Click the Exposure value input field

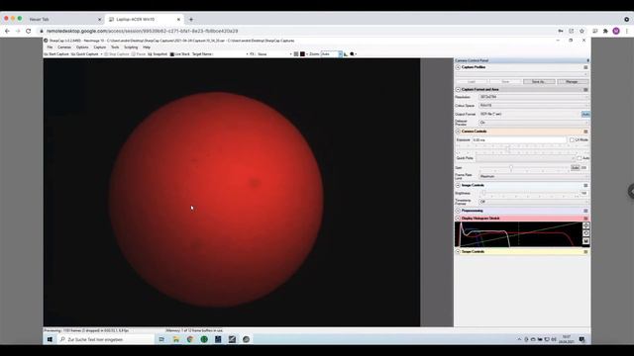[519, 140]
